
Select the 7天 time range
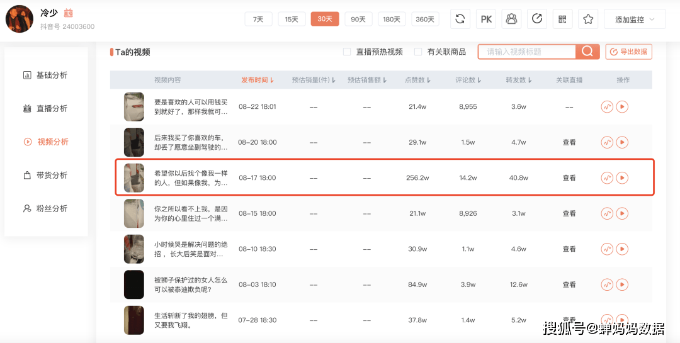pyautogui.click(x=259, y=19)
